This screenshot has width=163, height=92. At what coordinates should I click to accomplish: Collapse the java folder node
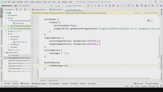pyautogui.click(x=6, y=18)
